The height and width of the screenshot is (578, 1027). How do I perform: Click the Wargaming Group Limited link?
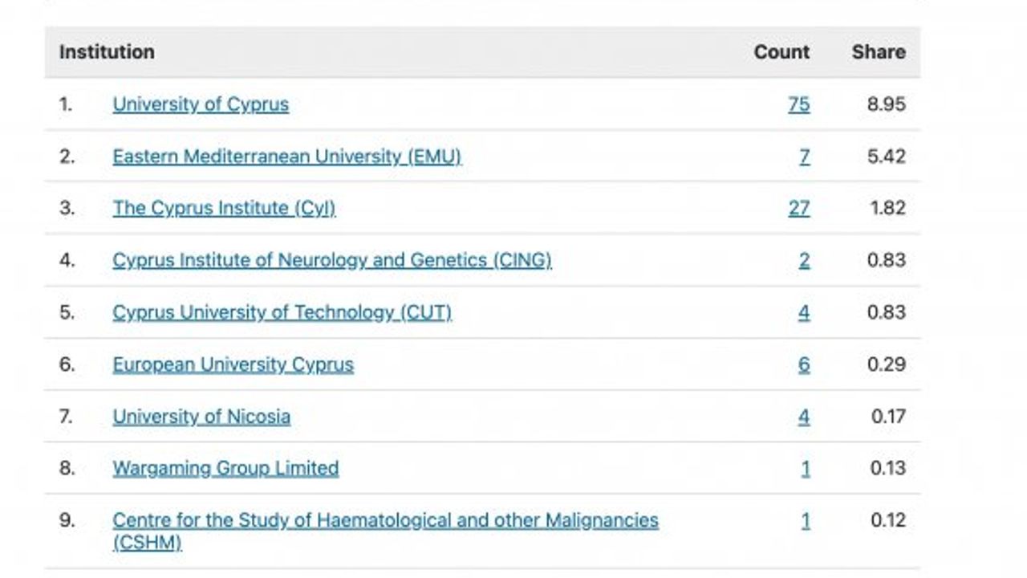coord(225,468)
